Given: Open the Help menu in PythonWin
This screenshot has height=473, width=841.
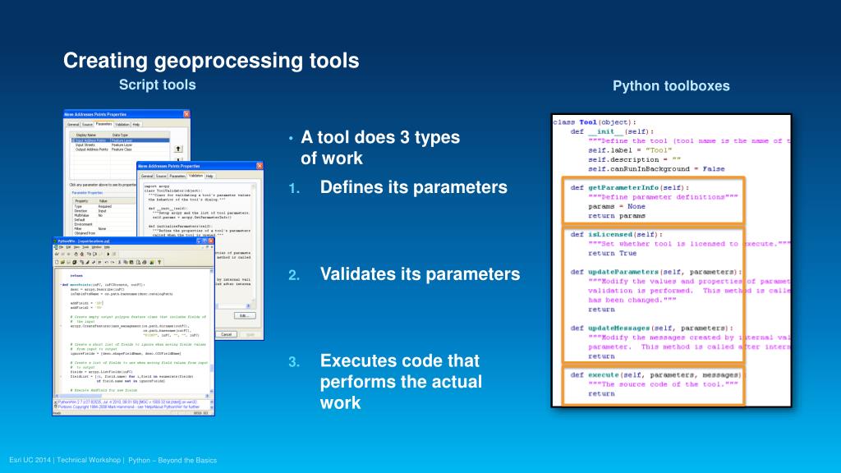Looking at the screenshot, I should point(108,246).
